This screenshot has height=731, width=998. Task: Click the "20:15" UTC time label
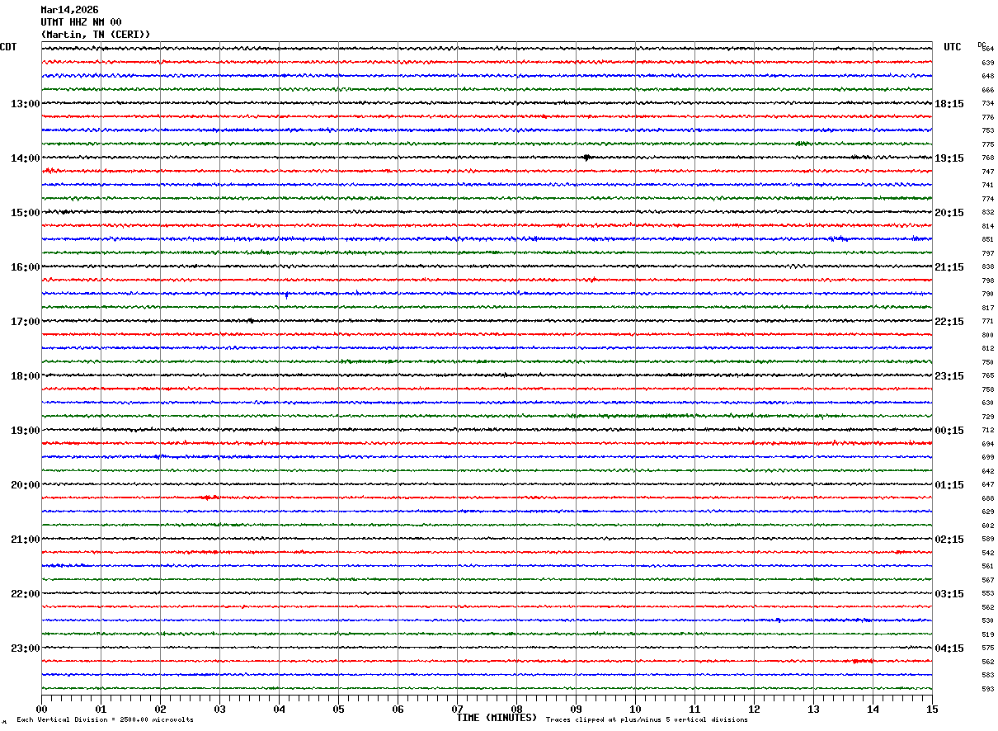(x=949, y=213)
